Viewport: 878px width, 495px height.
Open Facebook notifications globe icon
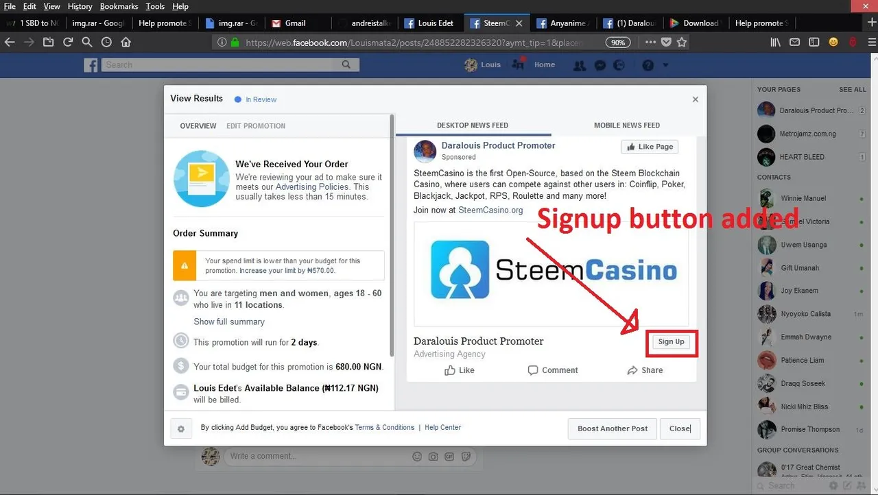click(x=619, y=65)
